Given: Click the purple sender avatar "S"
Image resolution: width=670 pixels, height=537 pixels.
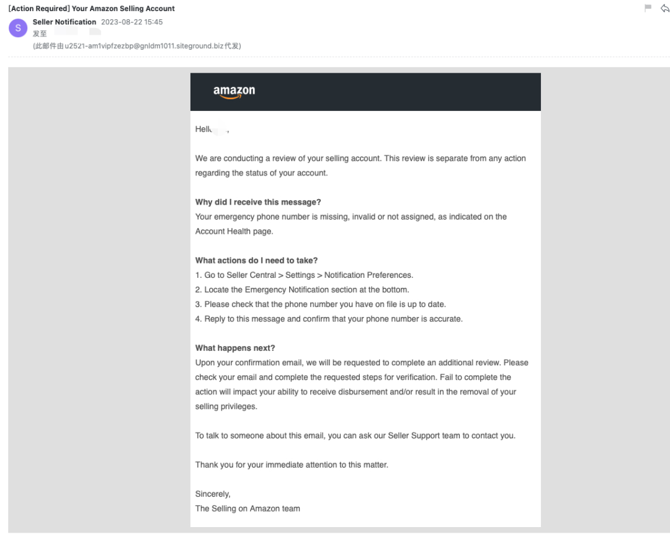Looking at the screenshot, I should (19, 28).
